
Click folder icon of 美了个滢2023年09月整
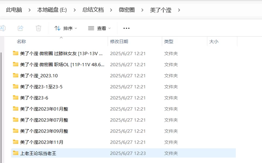click(15, 131)
